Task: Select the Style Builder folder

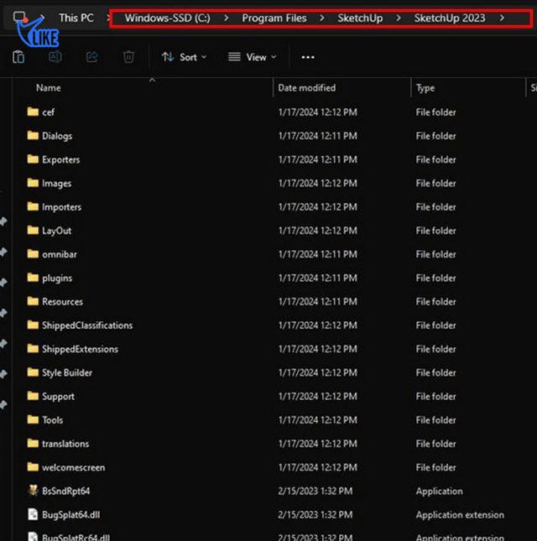Action: (x=67, y=372)
